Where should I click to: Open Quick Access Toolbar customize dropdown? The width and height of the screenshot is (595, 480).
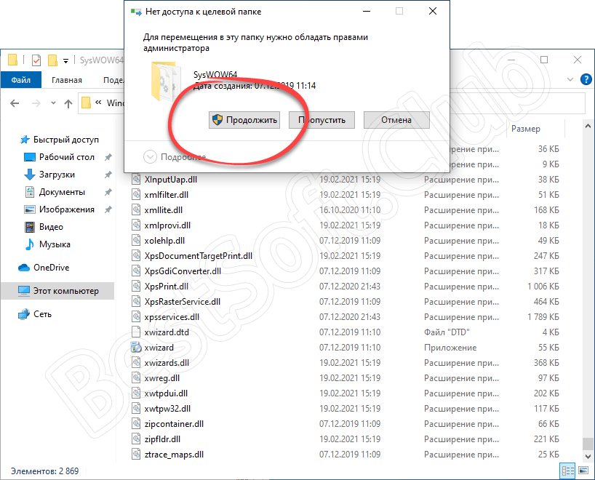[66, 60]
